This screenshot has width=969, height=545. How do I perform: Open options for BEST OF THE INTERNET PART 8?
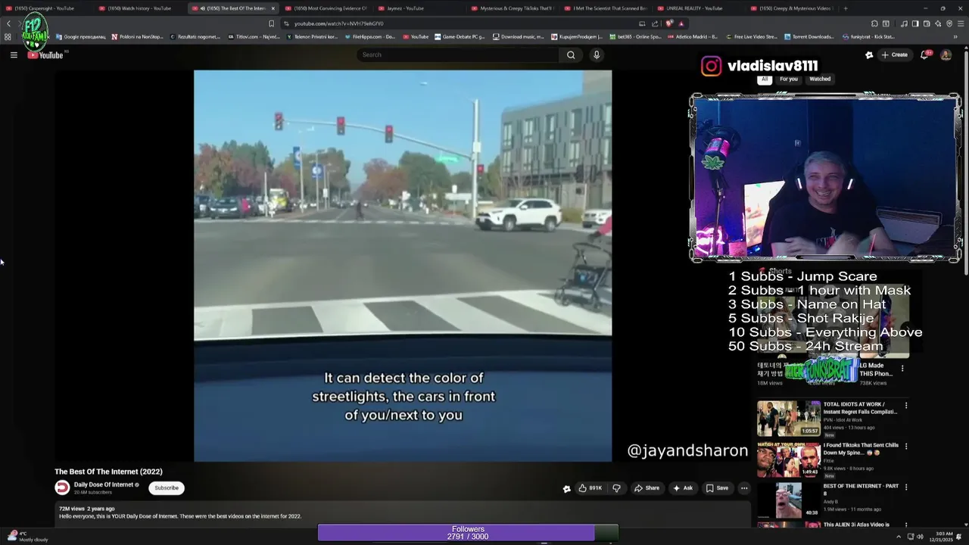coord(906,487)
